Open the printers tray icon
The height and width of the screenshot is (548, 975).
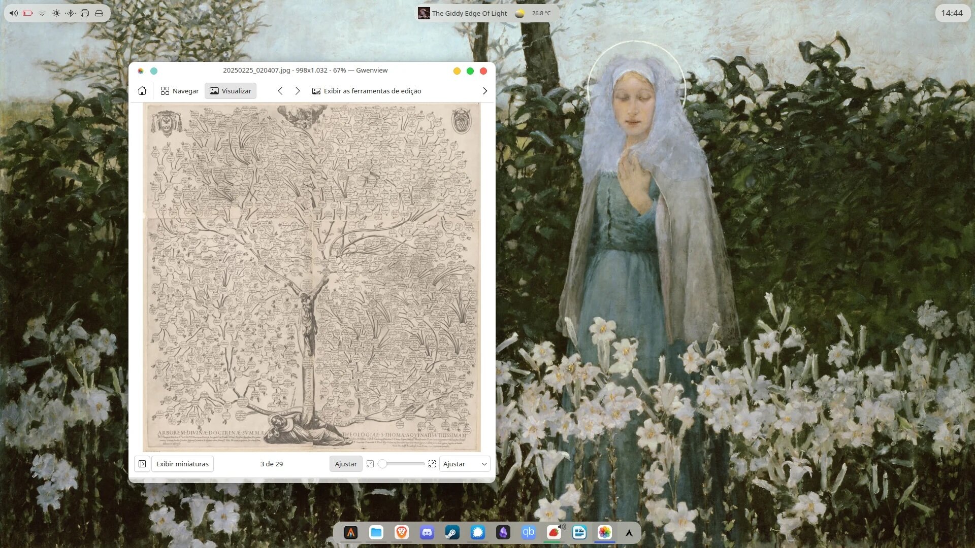point(85,13)
